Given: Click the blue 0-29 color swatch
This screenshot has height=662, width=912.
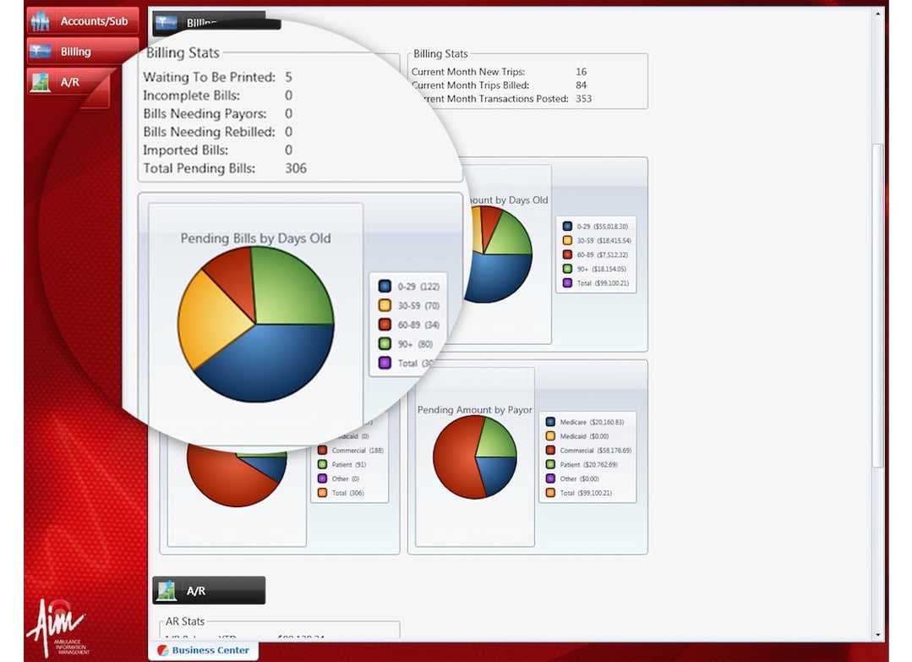Looking at the screenshot, I should pos(385,286).
